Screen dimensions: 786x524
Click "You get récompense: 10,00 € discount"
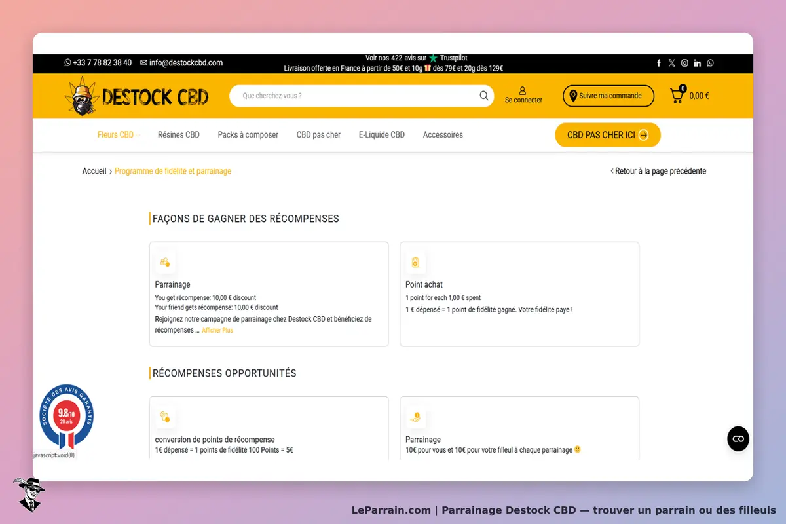click(206, 298)
